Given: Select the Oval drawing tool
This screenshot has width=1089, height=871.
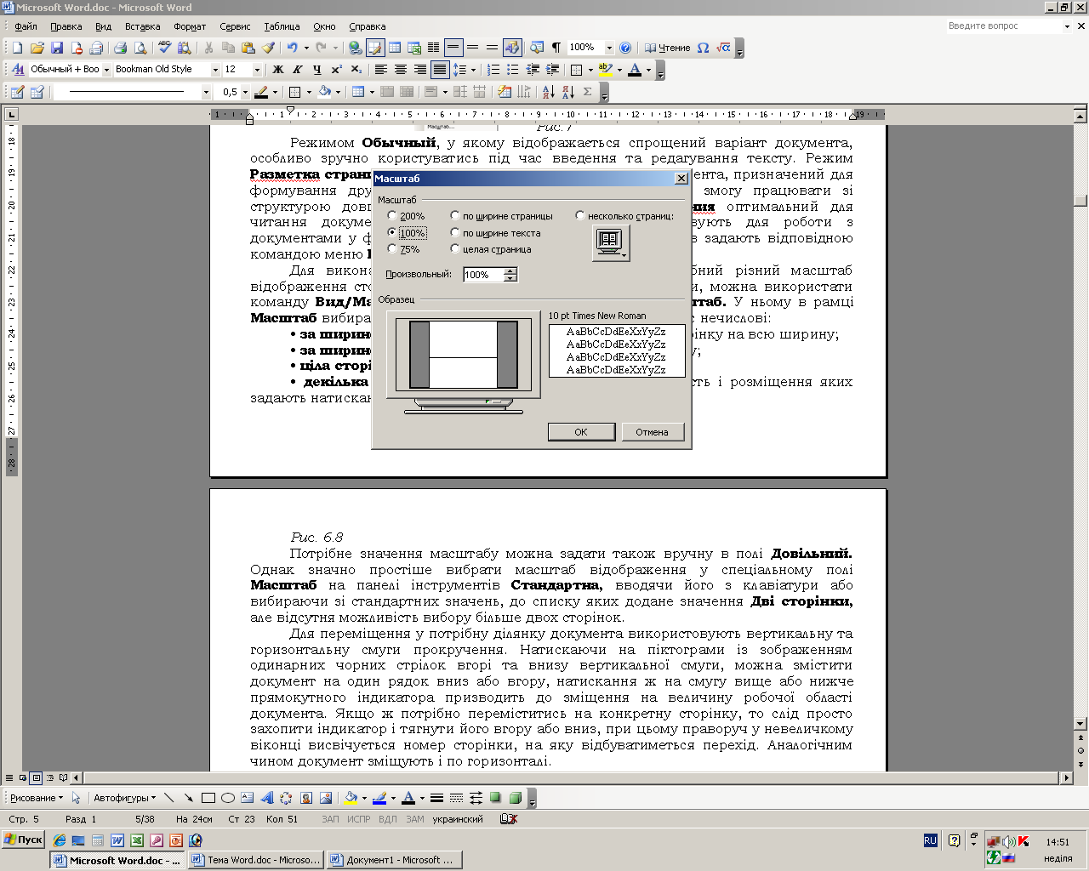Looking at the screenshot, I should pos(228,798).
